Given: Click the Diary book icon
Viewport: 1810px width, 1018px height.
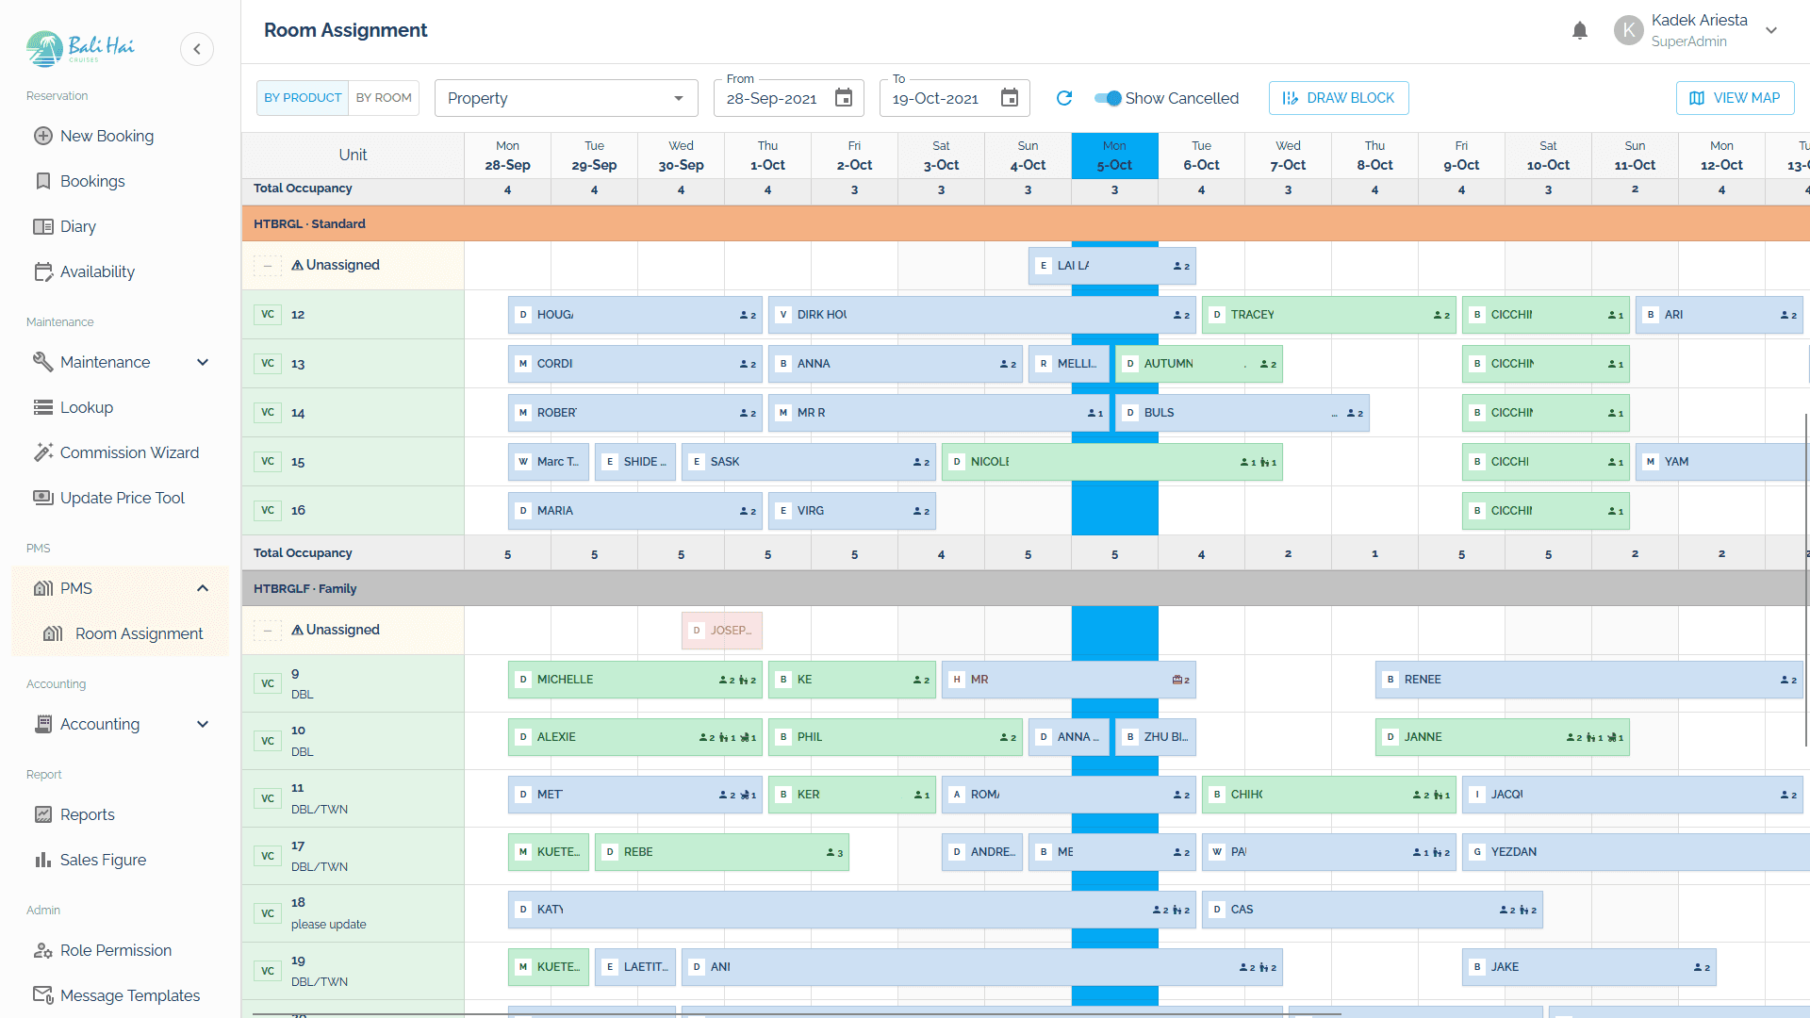Looking at the screenshot, I should [43, 226].
